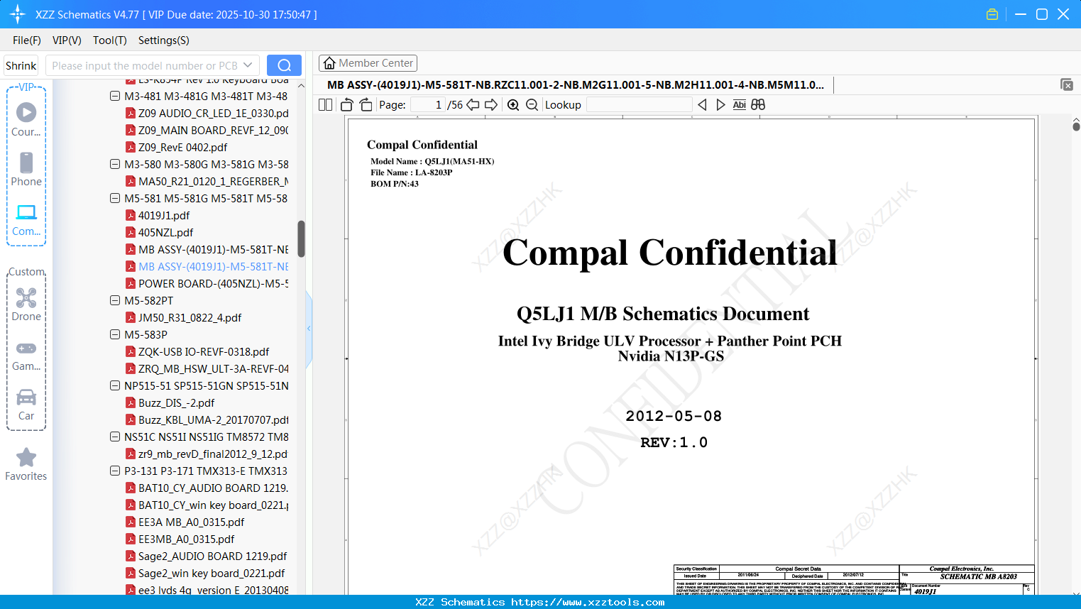Open the Drone category
Image resolution: width=1081 pixels, height=609 pixels.
click(26, 304)
